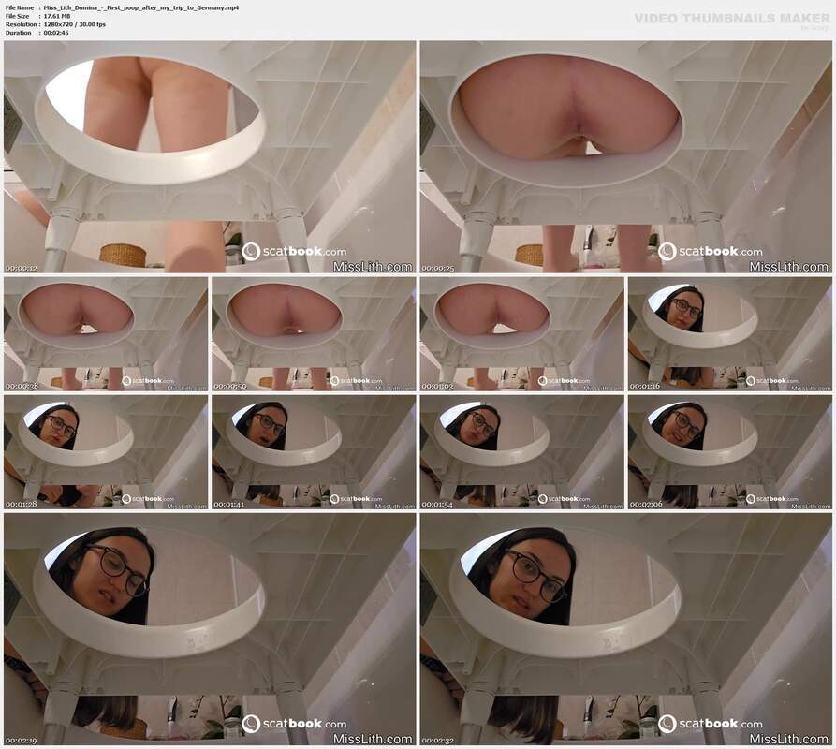Select the thumbnail stamped 00:00:12
The width and height of the screenshot is (836, 749).
click(210, 157)
